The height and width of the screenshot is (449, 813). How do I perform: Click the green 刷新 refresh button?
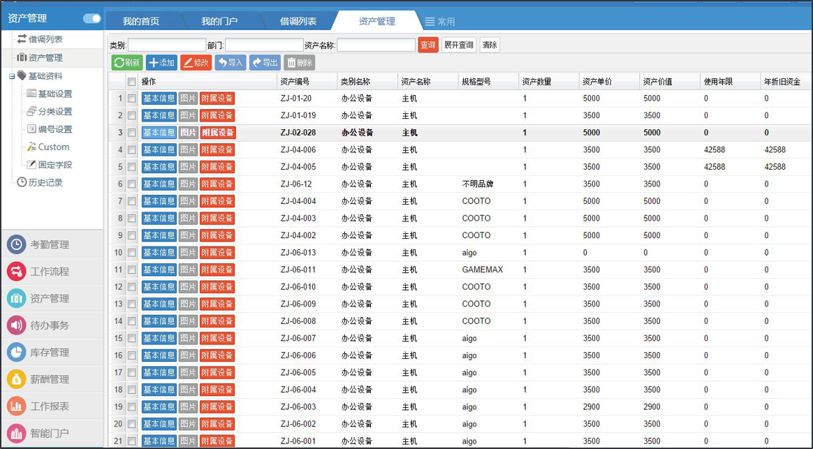pos(127,63)
